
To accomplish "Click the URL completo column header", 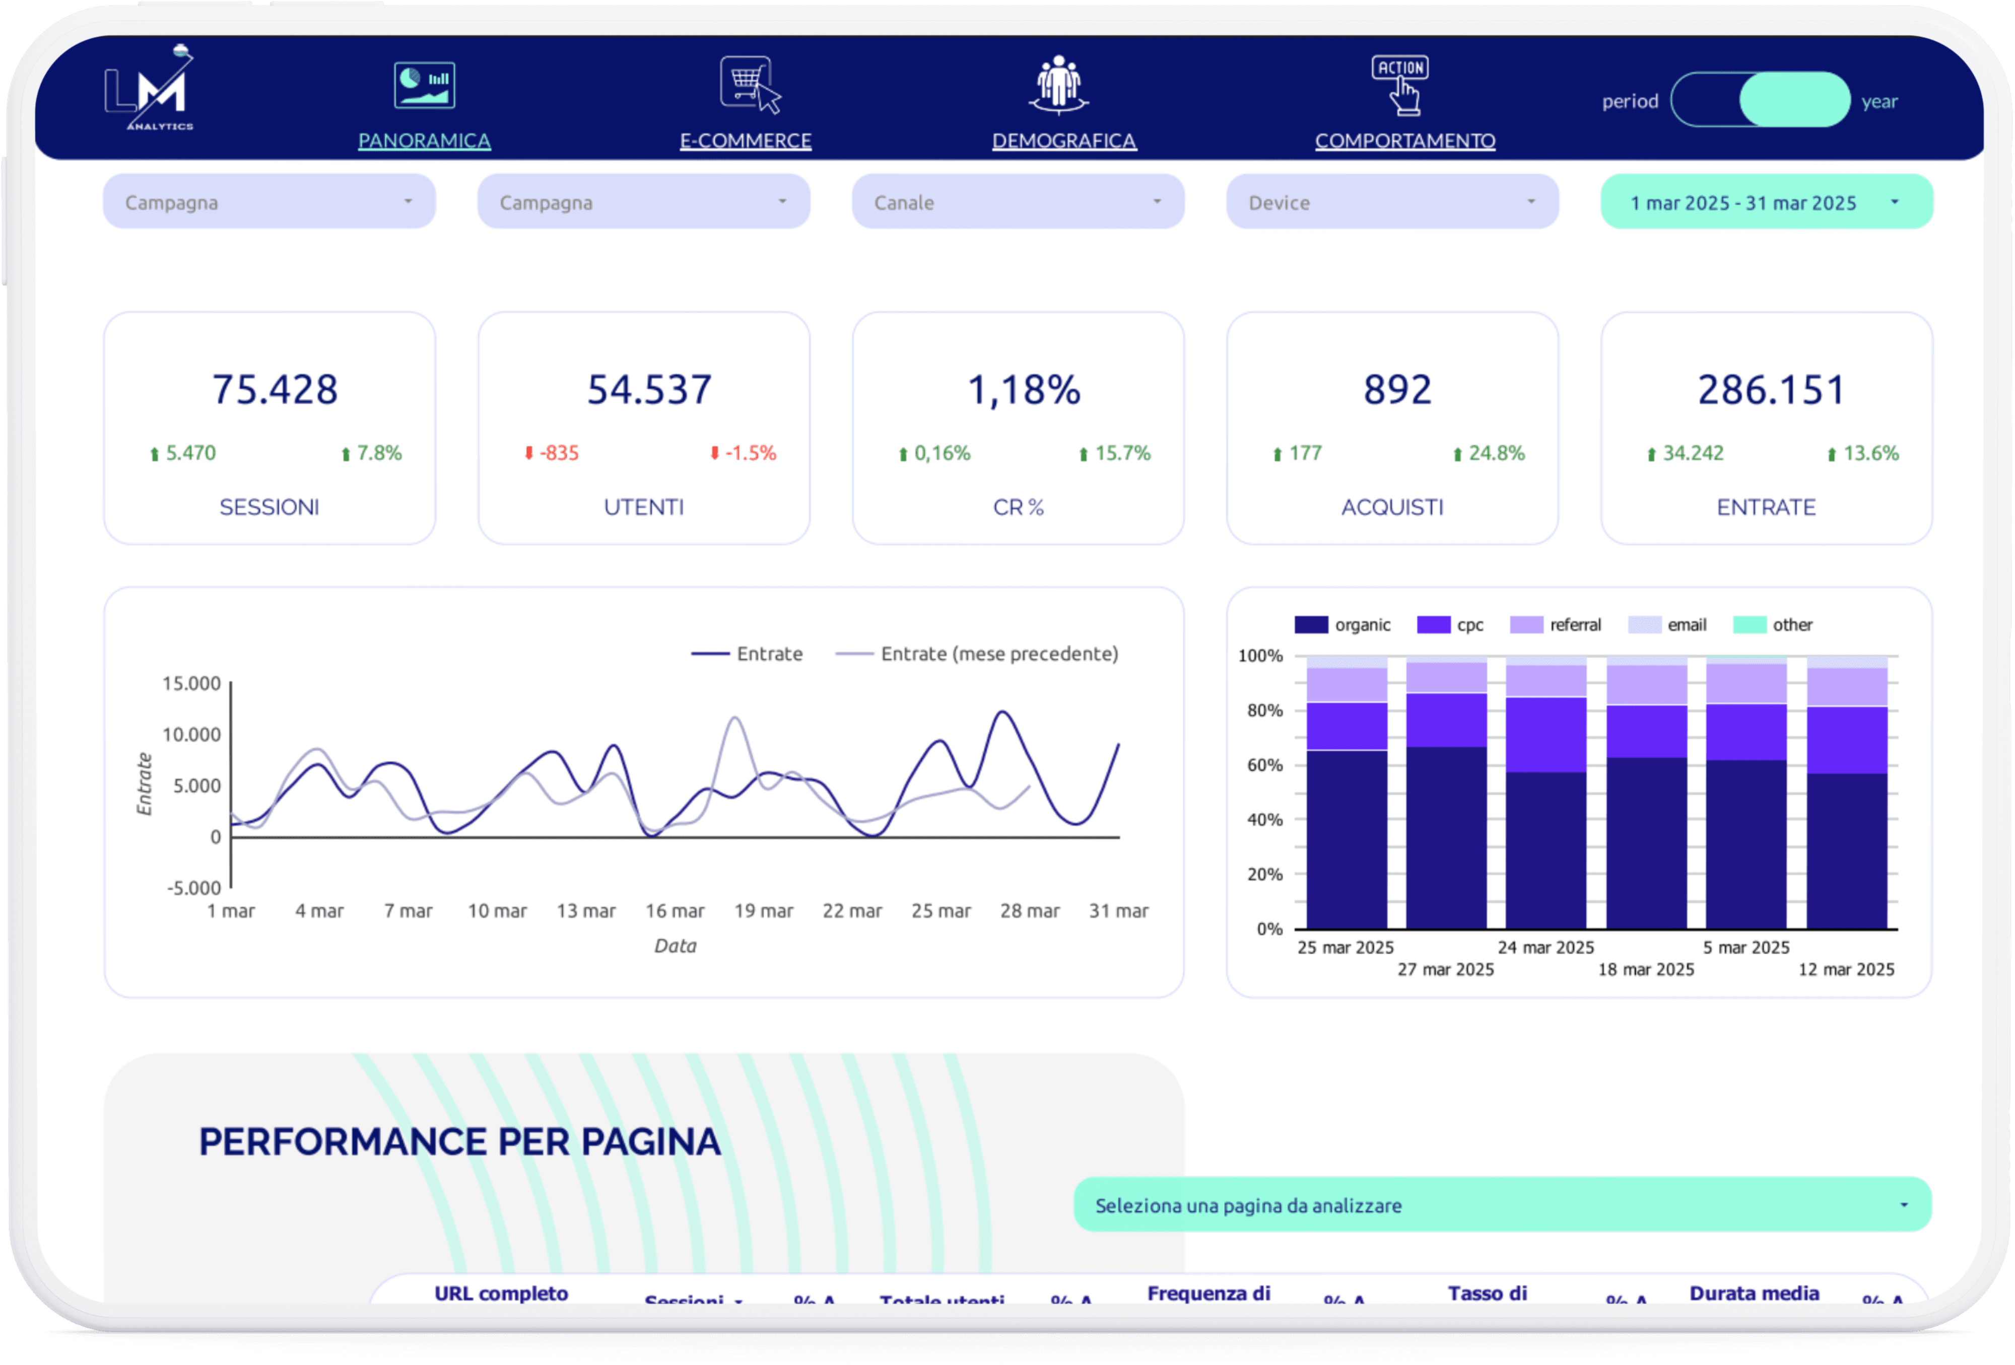I will tap(501, 1293).
